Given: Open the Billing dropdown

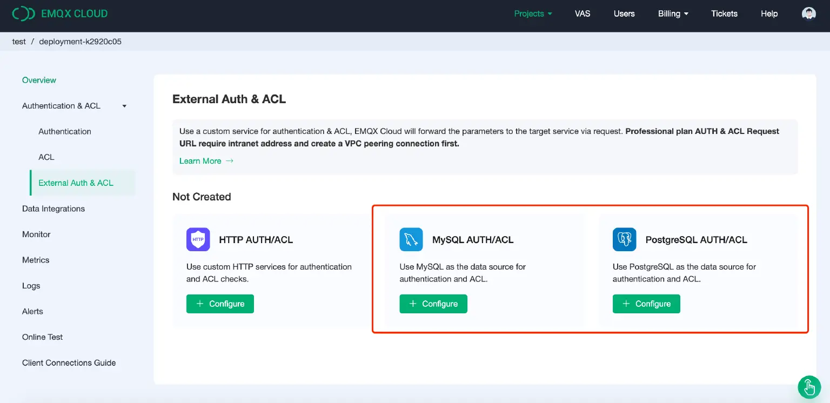Looking at the screenshot, I should coord(673,14).
